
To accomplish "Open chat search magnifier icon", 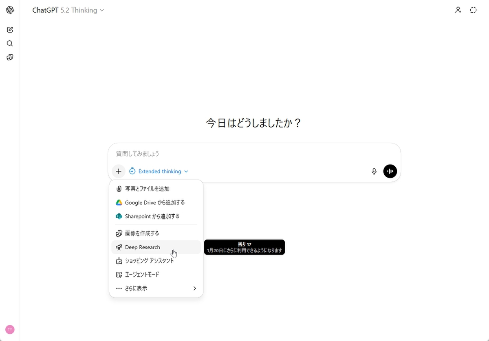I will (x=10, y=44).
